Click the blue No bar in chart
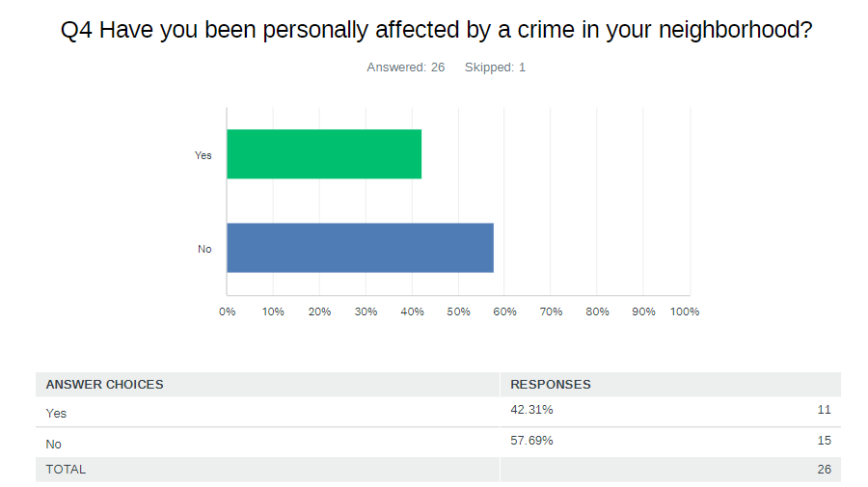The width and height of the screenshot is (868, 487). 360,248
